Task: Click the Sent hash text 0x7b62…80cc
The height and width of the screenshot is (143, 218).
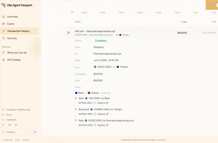Action: [85, 103]
